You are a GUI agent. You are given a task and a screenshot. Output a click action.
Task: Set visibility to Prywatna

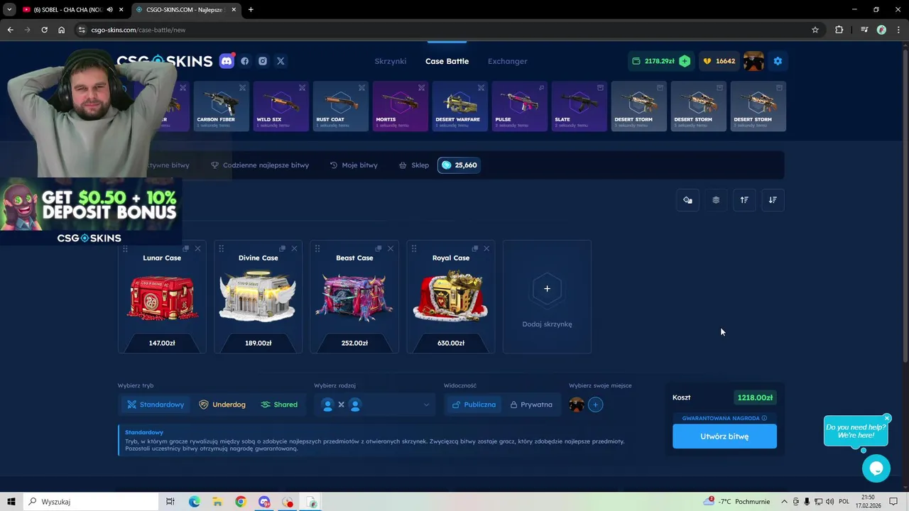tap(531, 405)
